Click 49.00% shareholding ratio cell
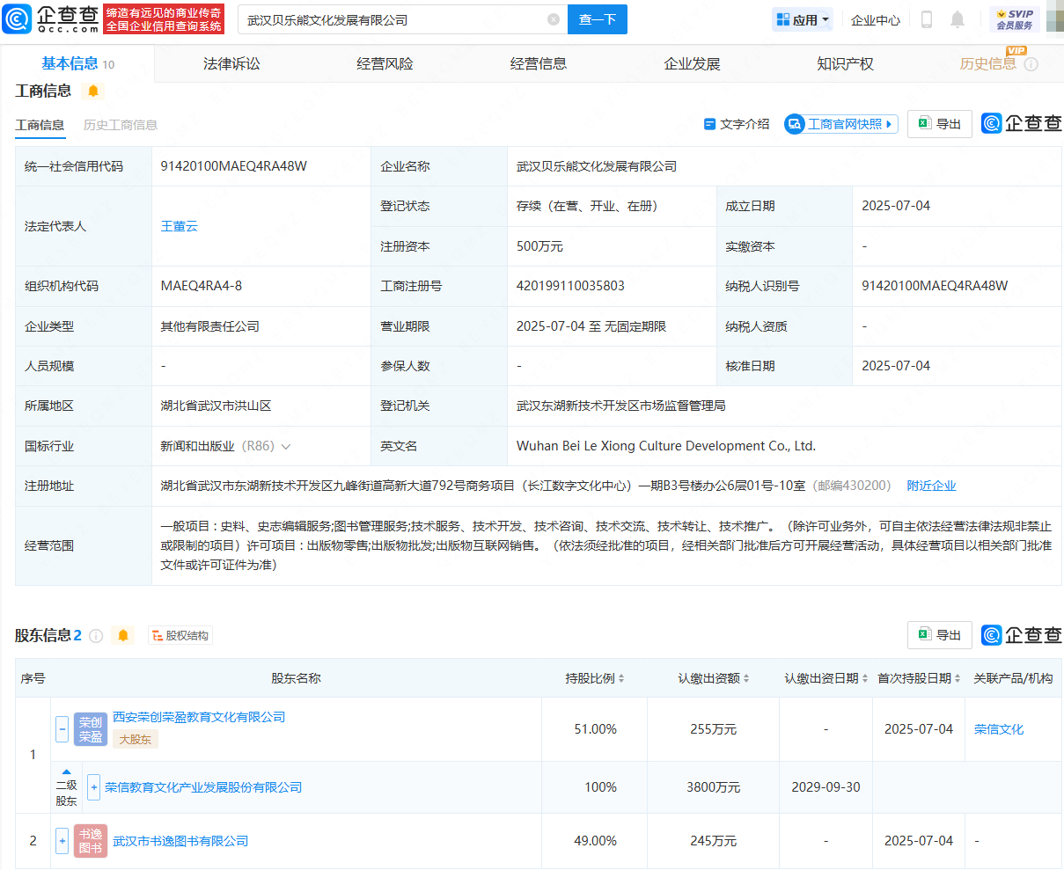Image resolution: width=1064 pixels, height=870 pixels. (x=596, y=841)
